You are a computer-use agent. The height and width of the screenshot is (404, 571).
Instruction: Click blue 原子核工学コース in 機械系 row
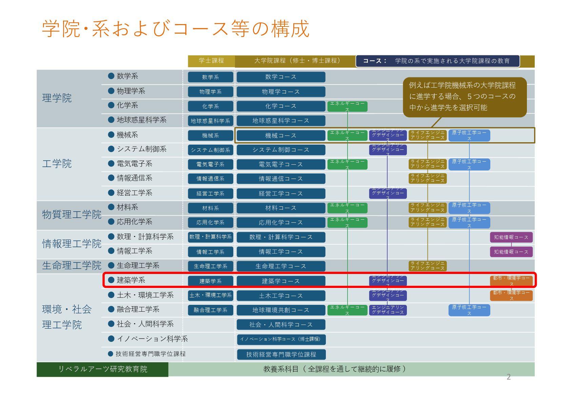(x=469, y=135)
